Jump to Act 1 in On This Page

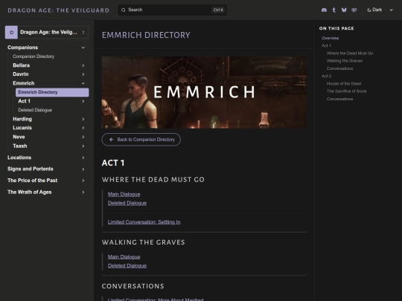326,45
